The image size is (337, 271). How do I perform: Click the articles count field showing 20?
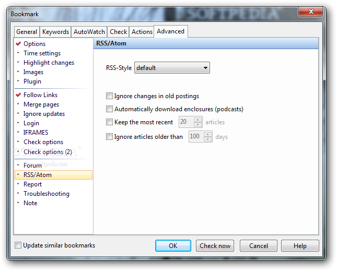pyautogui.click(x=186, y=122)
